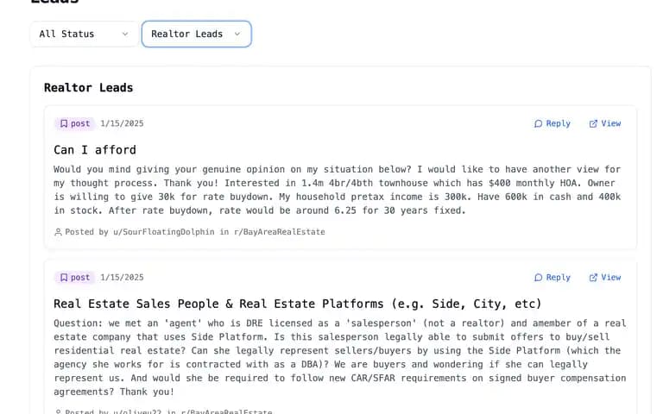
Task: Open the All Status dropdown
Action: pyautogui.click(x=84, y=34)
